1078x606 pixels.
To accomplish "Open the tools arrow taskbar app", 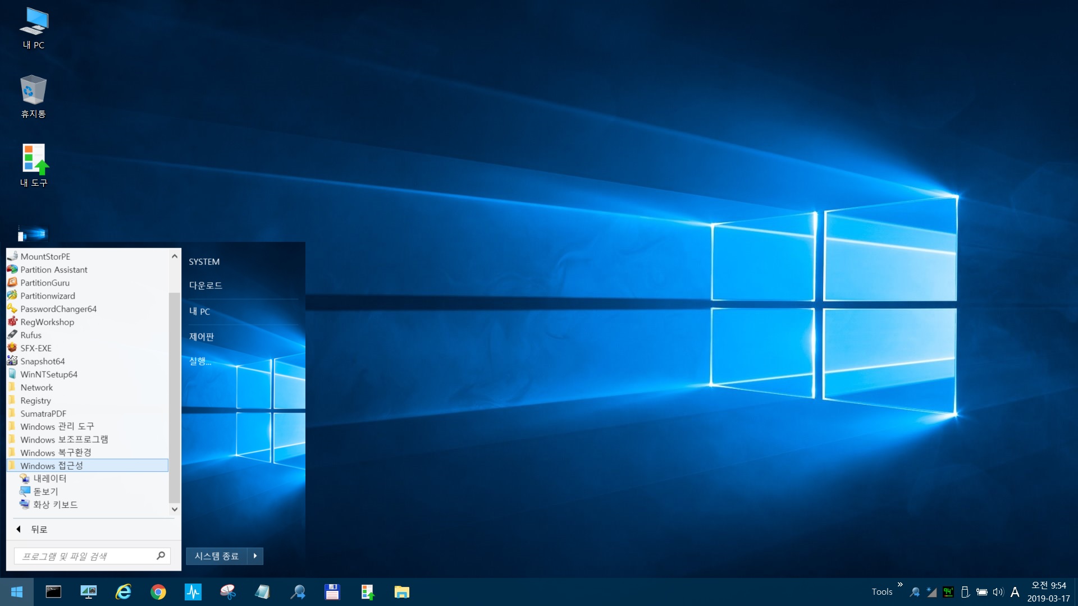I will [x=367, y=592].
